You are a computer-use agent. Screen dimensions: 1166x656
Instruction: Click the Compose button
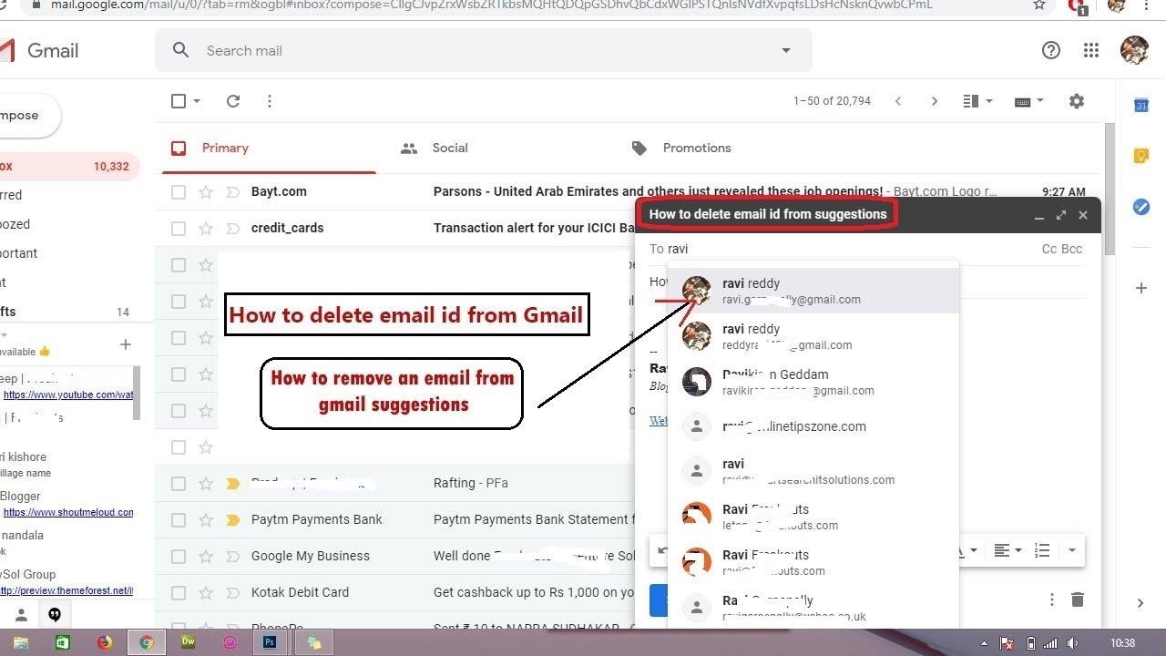click(x=29, y=116)
